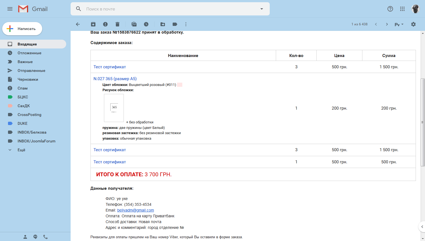Viewport: 425px width, 241px height.
Task: Snooze this email with clock icon
Action: [x=146, y=24]
